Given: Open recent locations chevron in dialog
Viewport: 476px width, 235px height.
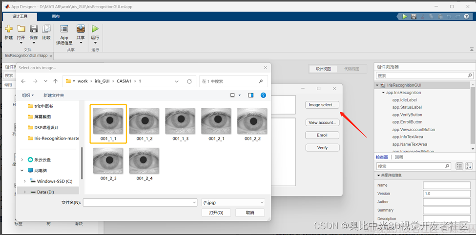Looking at the screenshot, I should (x=45, y=81).
